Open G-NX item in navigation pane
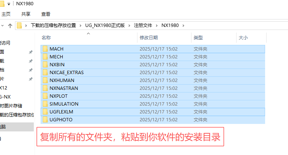 coord(5,97)
